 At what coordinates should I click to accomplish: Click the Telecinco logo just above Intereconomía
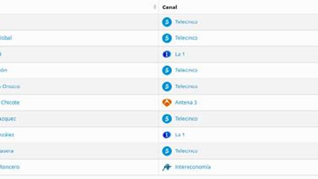point(167,151)
